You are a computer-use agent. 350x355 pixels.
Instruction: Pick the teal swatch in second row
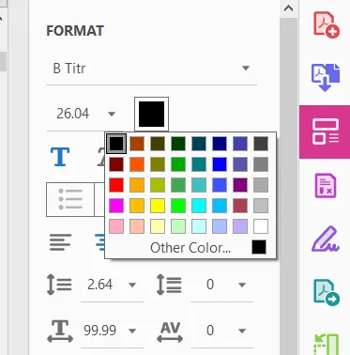click(199, 164)
